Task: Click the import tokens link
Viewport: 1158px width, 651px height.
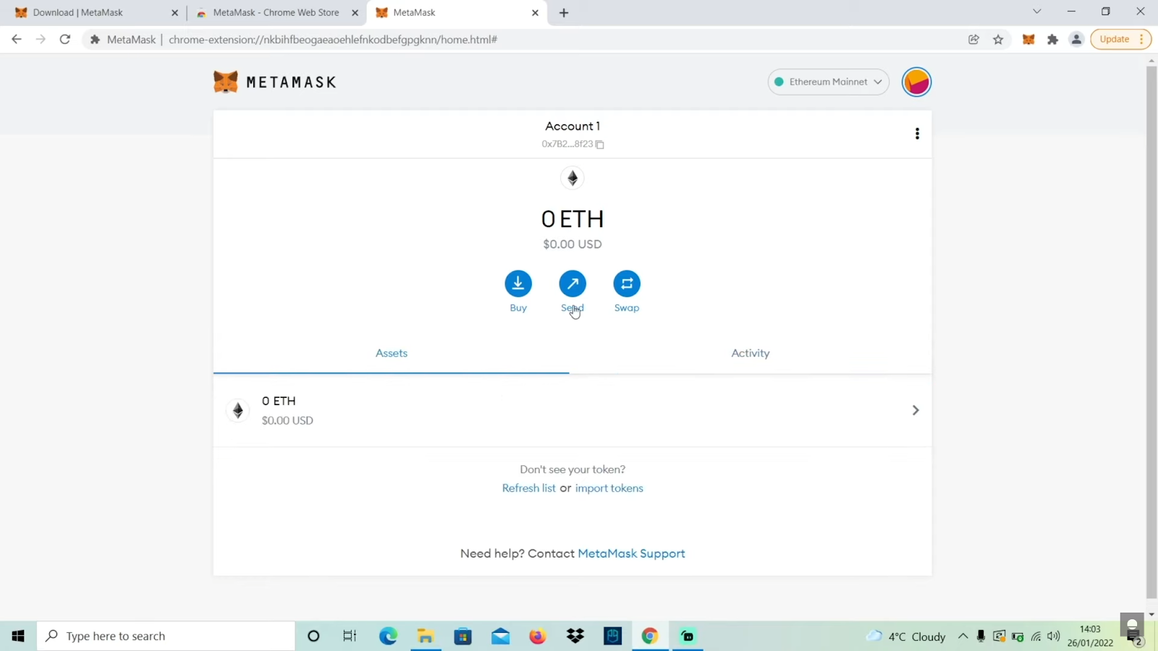Action: pyautogui.click(x=609, y=488)
